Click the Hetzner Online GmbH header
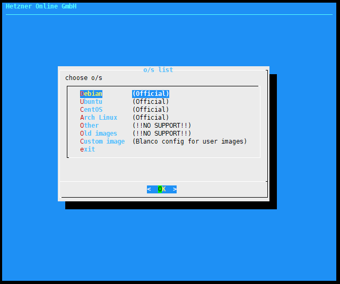 (x=41, y=6)
